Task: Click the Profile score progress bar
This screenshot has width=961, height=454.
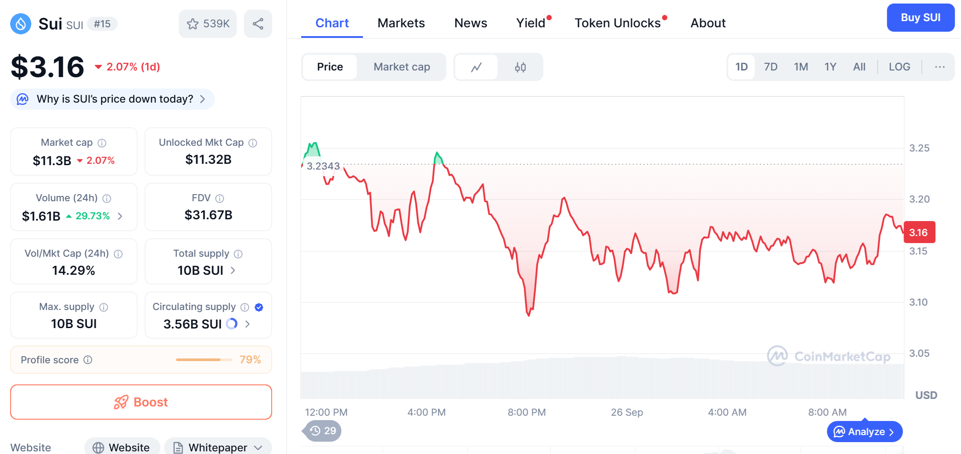Action: (x=204, y=360)
